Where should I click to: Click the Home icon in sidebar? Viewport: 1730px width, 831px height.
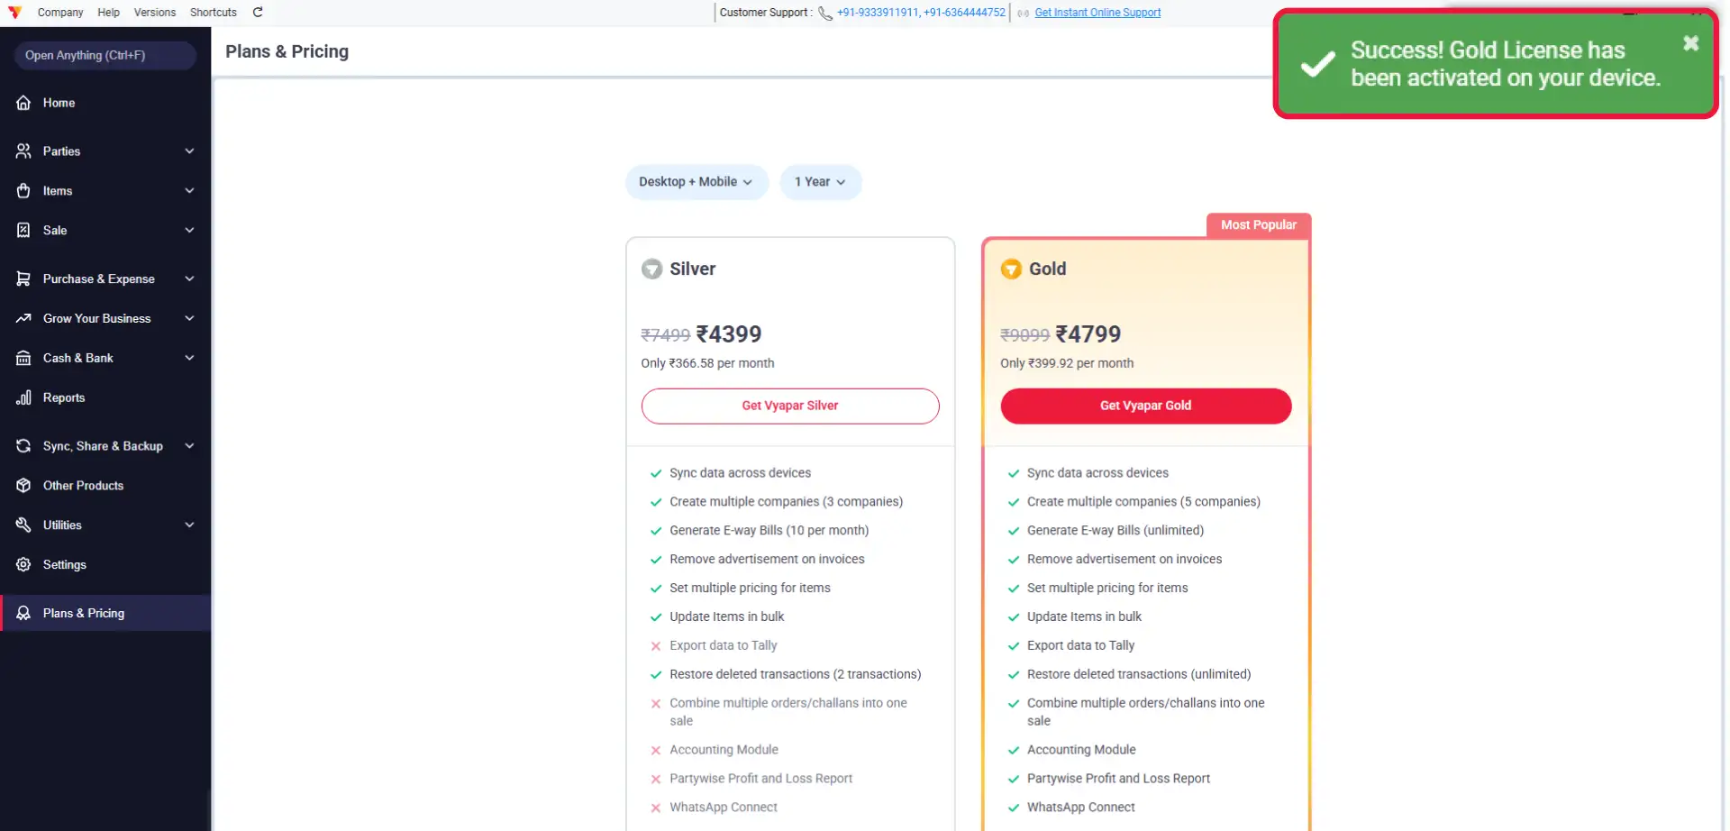23,103
